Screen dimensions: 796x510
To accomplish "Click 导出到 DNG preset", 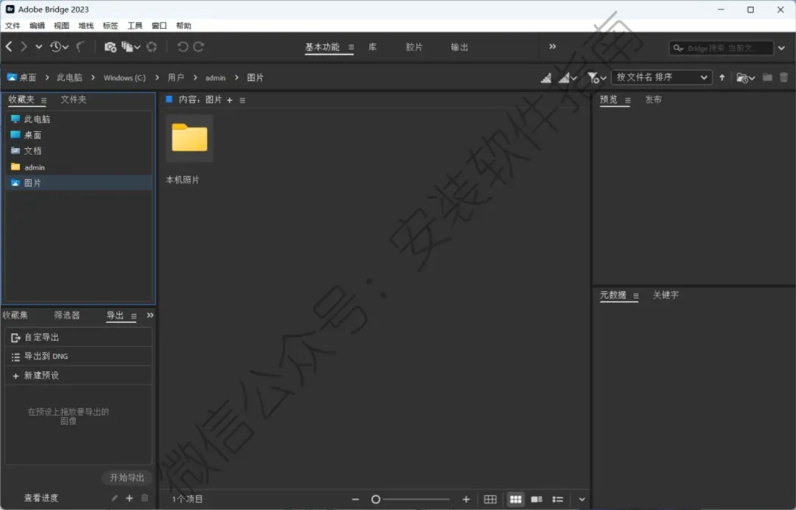I will click(x=79, y=356).
